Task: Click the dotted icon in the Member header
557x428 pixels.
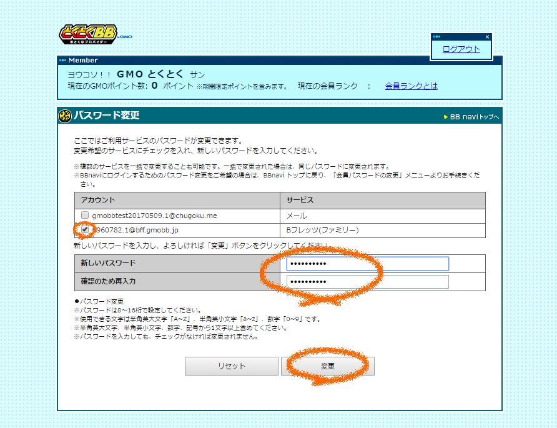Action: coord(62,61)
